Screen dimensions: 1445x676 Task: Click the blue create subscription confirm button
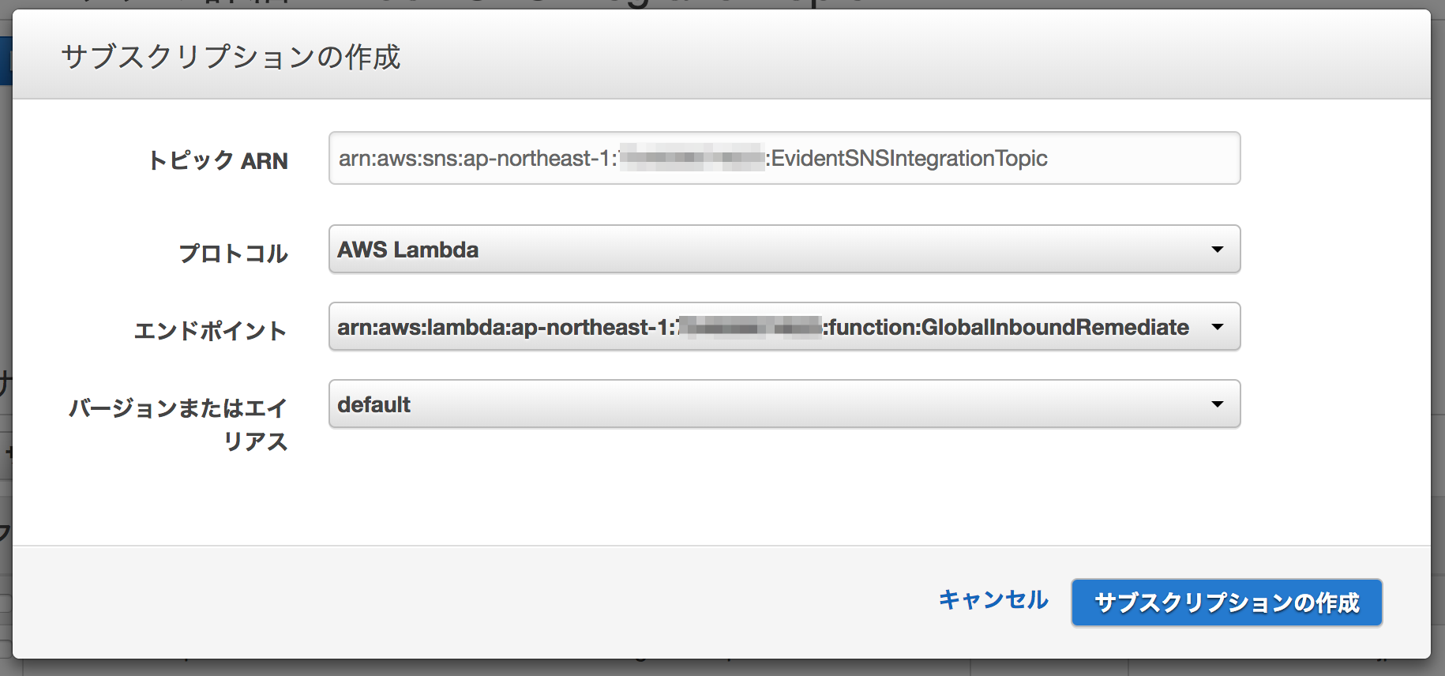click(1226, 603)
